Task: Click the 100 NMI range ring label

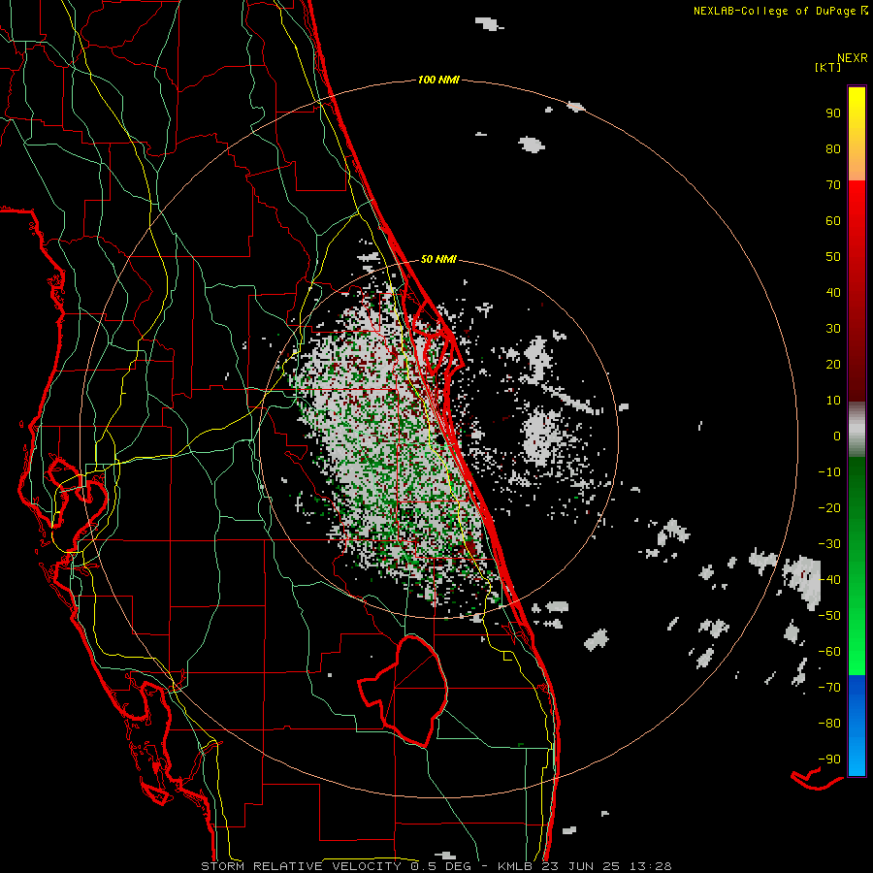Action: (438, 81)
